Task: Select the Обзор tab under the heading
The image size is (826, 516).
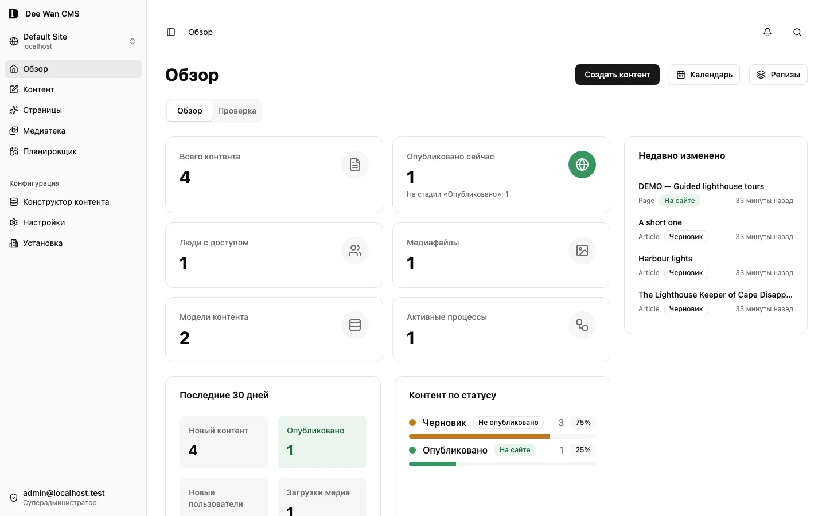Action: [190, 111]
